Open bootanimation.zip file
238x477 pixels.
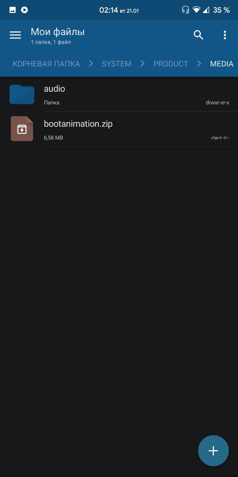coord(119,129)
